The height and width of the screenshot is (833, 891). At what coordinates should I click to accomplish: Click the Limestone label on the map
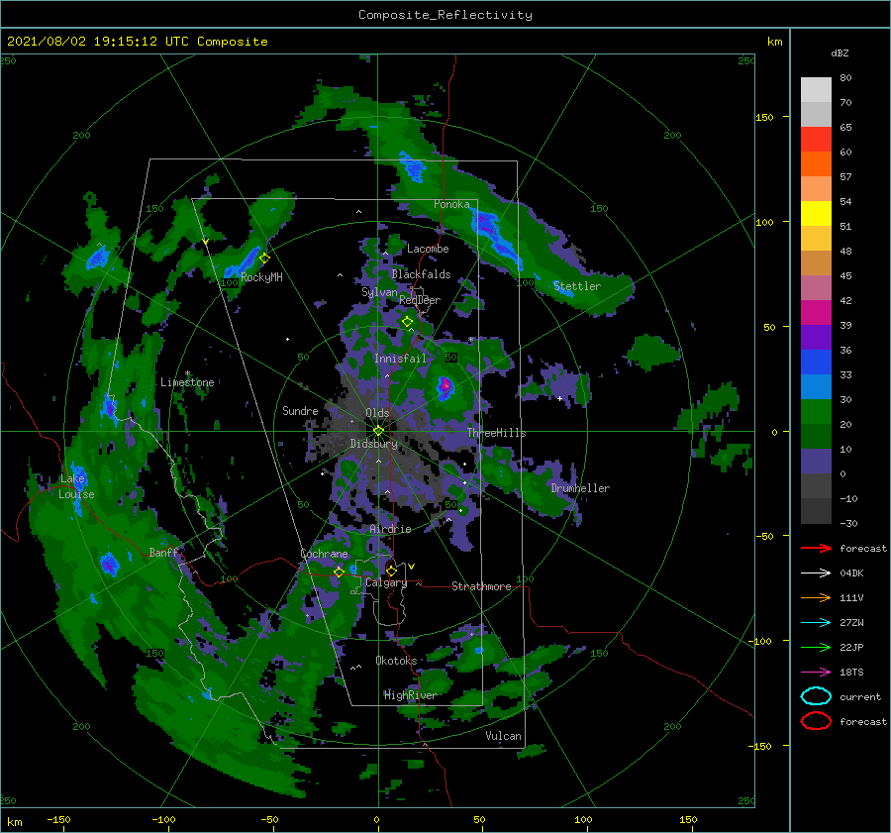187,382
